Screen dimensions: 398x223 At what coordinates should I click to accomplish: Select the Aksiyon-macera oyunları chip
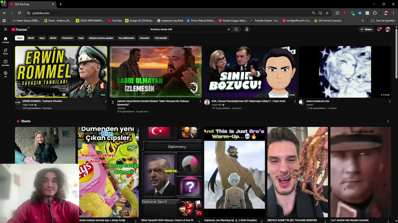101,38
